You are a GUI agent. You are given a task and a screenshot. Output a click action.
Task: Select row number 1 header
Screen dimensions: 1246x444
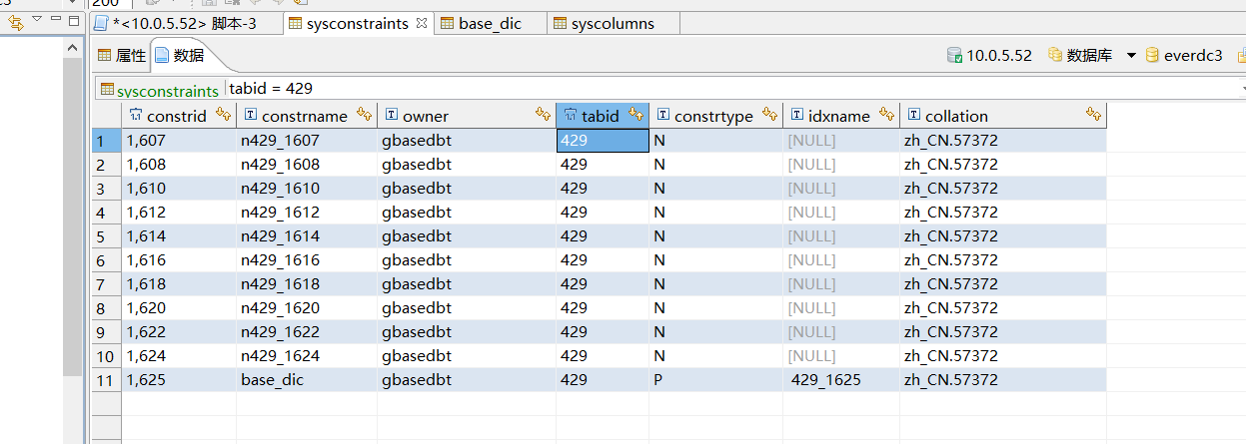click(x=106, y=141)
